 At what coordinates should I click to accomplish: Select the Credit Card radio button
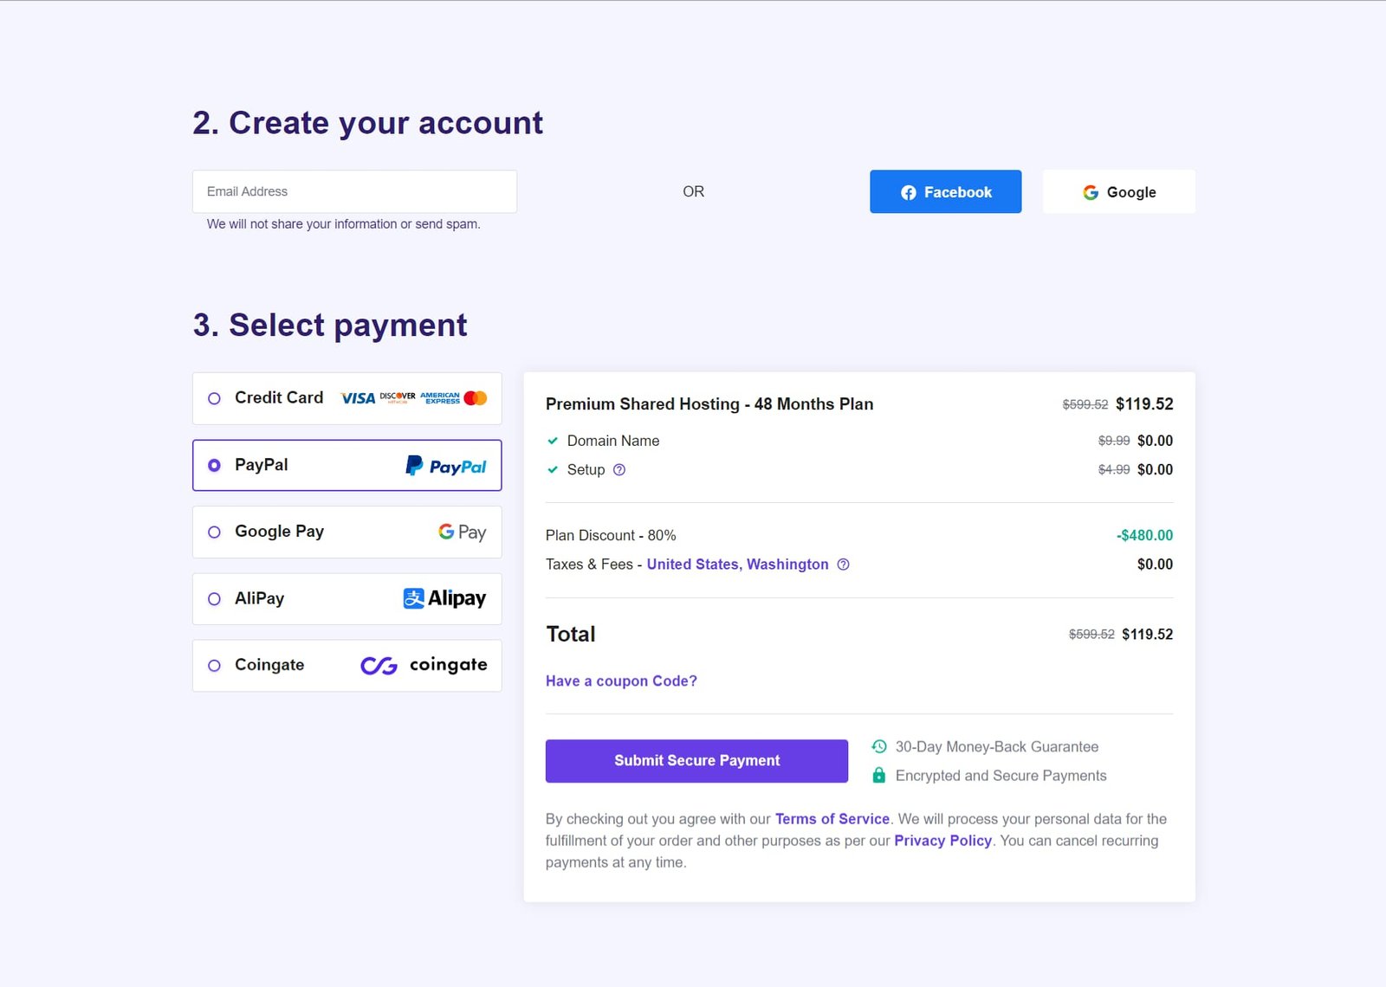tap(214, 398)
